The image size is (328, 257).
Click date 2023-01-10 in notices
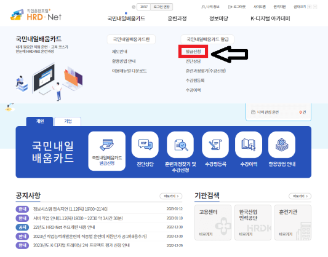point(174,218)
